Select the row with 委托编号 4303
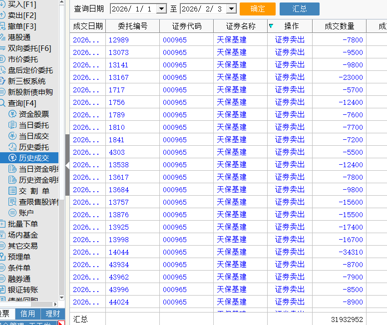 pyautogui.click(x=228, y=152)
